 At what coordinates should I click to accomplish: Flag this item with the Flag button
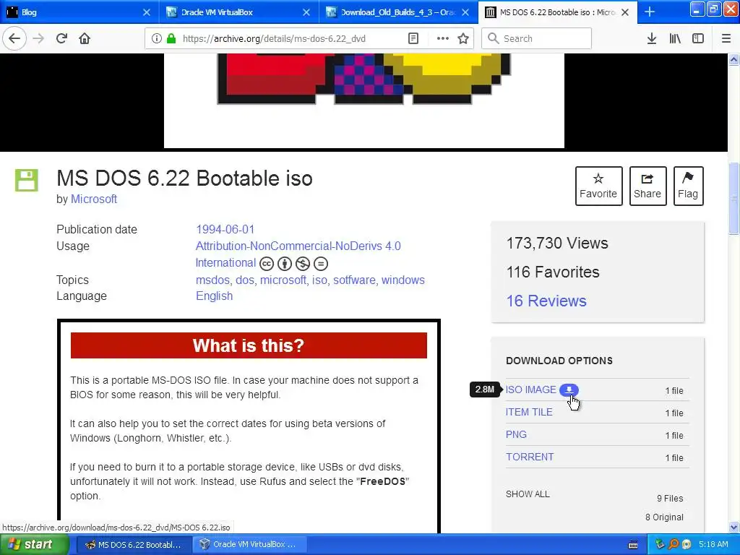pyautogui.click(x=688, y=186)
